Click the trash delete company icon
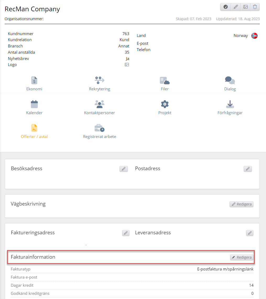This screenshot has height=299, width=266. [x=255, y=7]
